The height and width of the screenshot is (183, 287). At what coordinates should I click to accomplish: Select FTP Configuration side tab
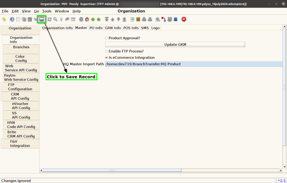pos(20,87)
